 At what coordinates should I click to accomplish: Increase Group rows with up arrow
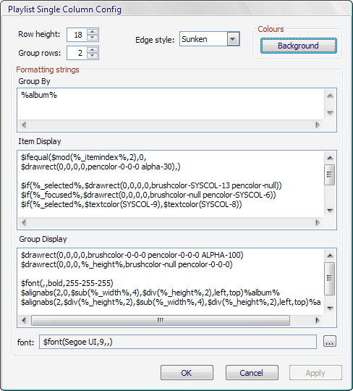[92, 50]
